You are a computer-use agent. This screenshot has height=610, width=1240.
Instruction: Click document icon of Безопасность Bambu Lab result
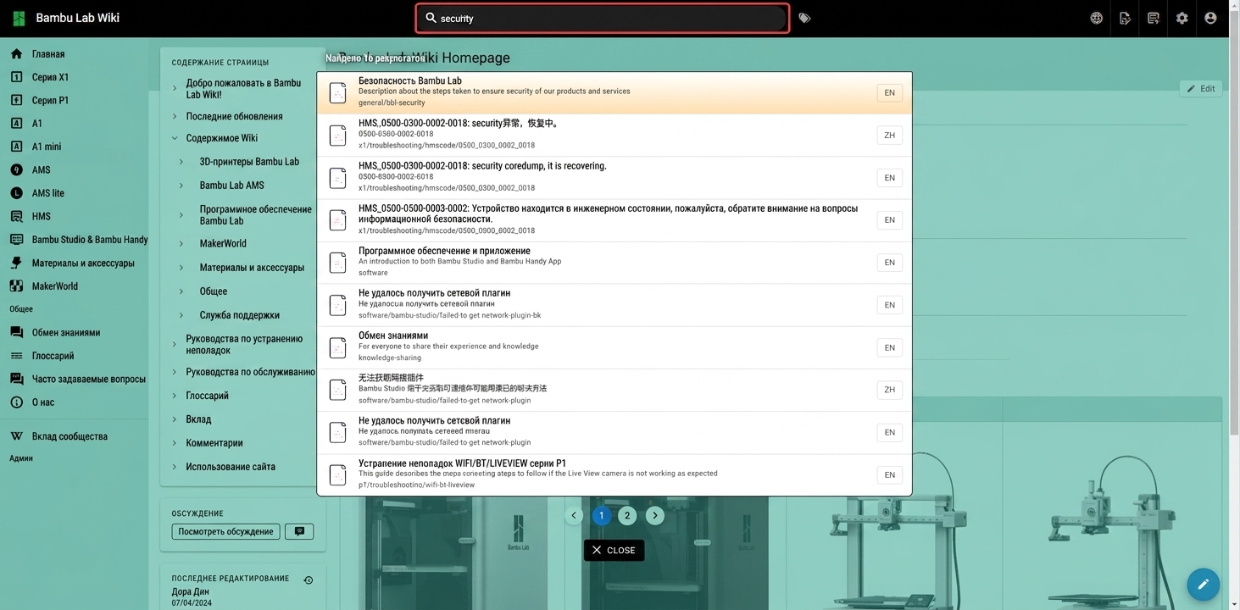pyautogui.click(x=337, y=92)
